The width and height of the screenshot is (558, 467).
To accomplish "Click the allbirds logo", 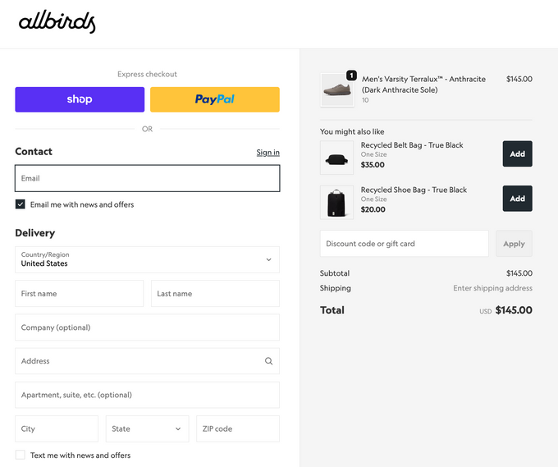I will [x=57, y=21].
